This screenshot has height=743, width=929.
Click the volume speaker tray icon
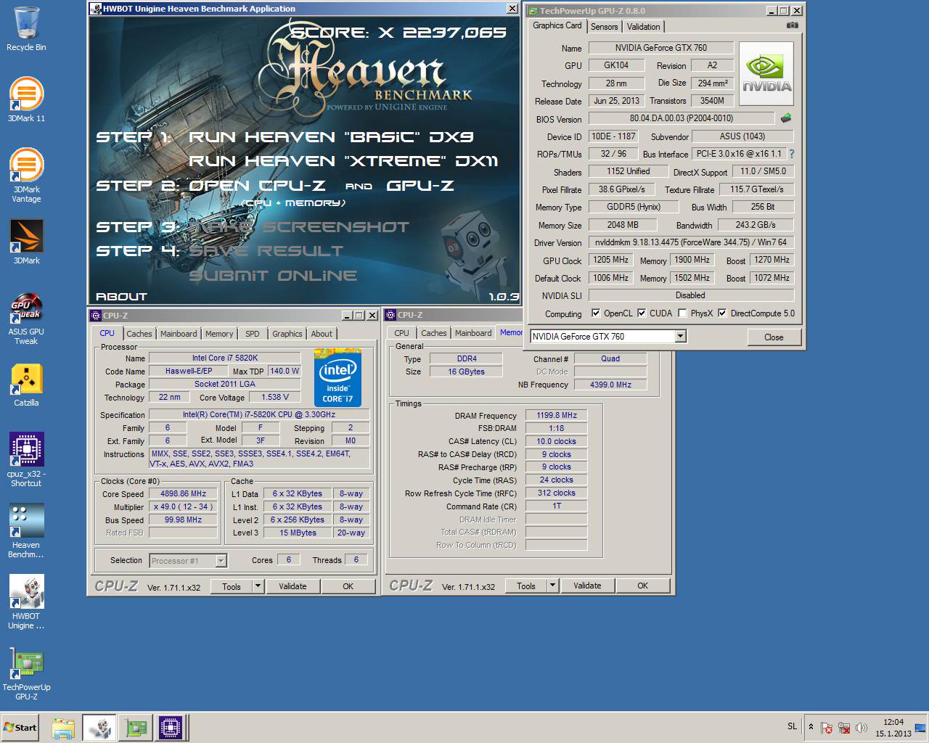click(862, 728)
